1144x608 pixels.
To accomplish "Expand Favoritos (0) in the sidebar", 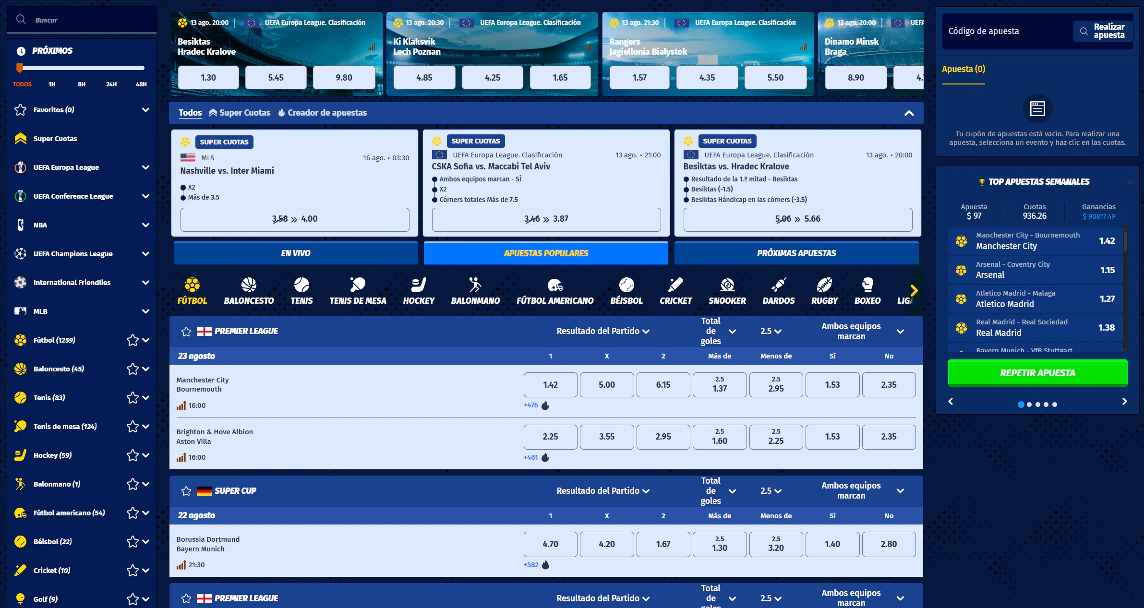I will pyautogui.click(x=145, y=110).
